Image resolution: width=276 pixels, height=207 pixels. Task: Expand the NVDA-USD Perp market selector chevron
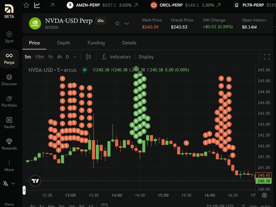127,23
